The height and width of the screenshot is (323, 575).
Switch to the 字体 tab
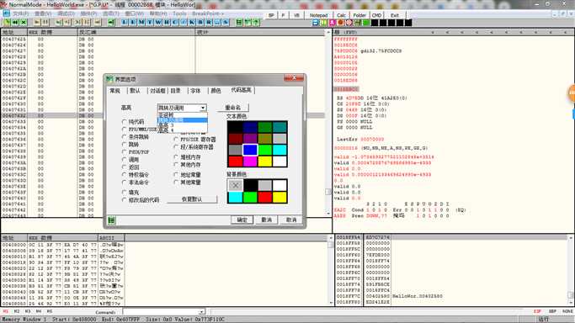[x=195, y=91]
